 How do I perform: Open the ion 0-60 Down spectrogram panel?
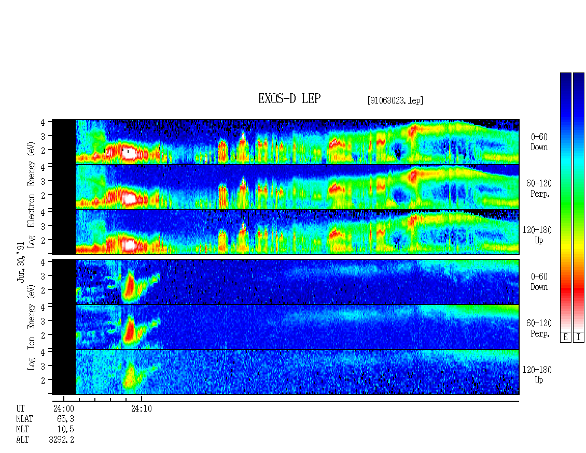286,282
